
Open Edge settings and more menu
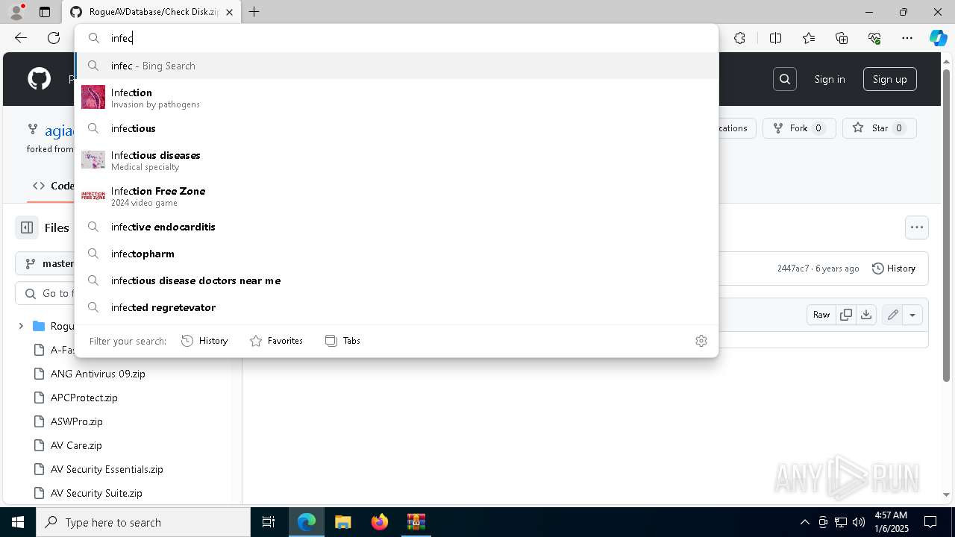pos(907,38)
